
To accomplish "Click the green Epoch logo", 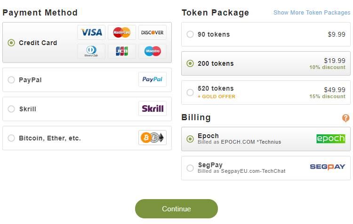I will tap(331, 139).
